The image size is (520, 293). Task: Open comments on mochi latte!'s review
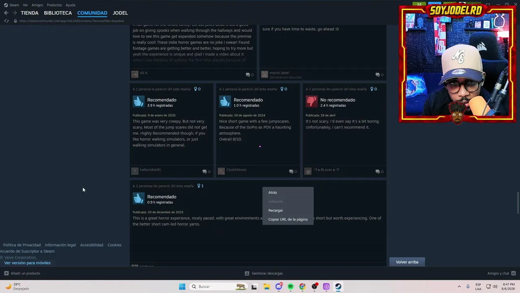point(379,75)
